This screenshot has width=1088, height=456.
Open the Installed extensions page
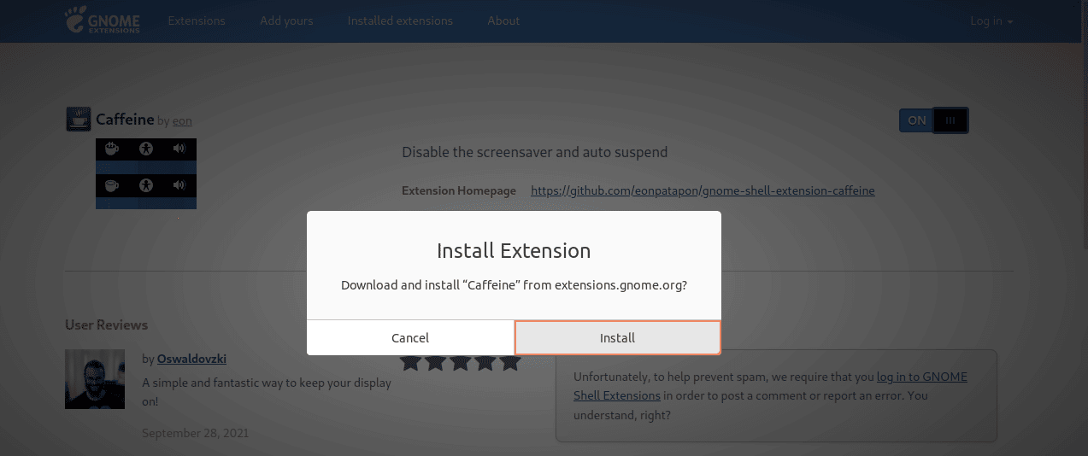pos(400,20)
